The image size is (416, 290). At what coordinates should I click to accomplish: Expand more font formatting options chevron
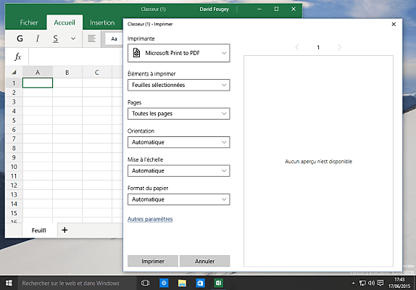[x=73, y=38]
